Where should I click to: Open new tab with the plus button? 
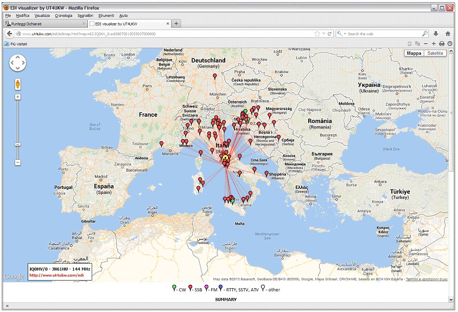pos(176,24)
